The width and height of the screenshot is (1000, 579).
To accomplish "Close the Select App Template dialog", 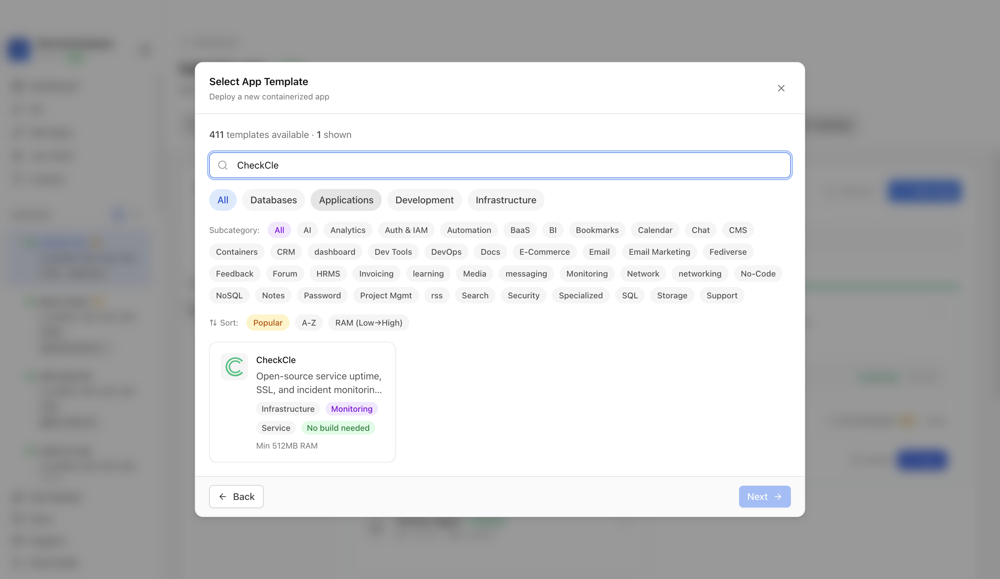I will click(781, 88).
